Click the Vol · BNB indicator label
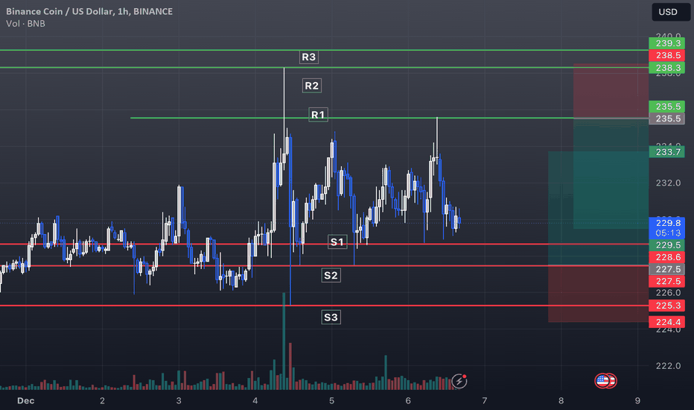694x410 pixels. click(x=25, y=24)
